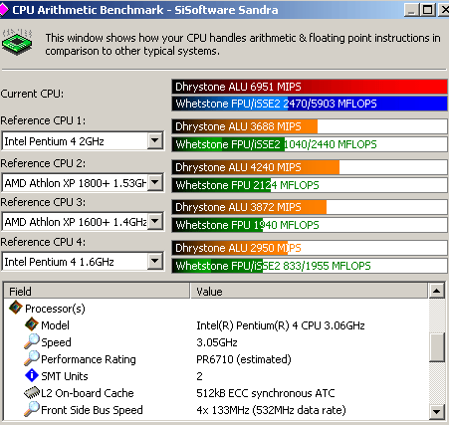
Task: Open the Reference CPU 2 dropdown arrow
Action: (155, 182)
